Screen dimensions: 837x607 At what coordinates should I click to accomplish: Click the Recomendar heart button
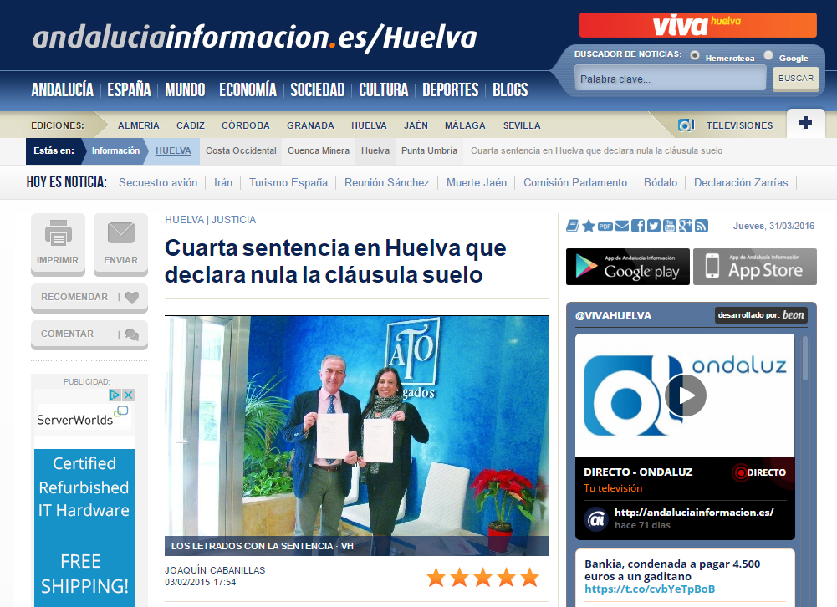point(89,298)
